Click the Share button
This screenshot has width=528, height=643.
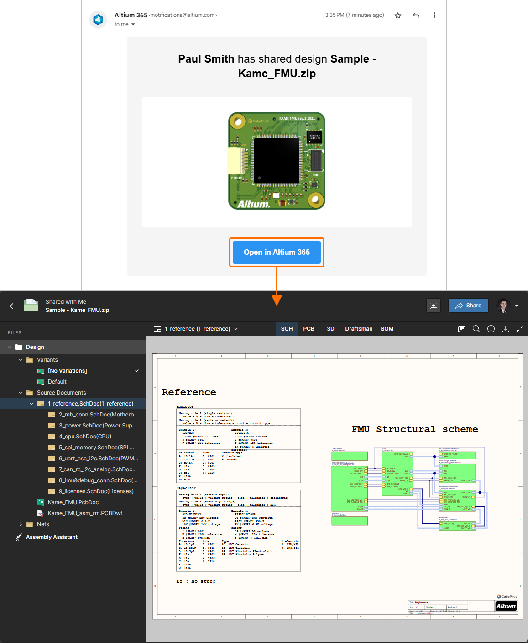click(x=468, y=306)
